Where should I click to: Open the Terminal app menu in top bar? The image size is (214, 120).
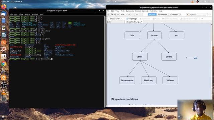[17, 1]
